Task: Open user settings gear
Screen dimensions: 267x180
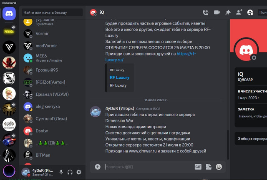Action: 79,172
